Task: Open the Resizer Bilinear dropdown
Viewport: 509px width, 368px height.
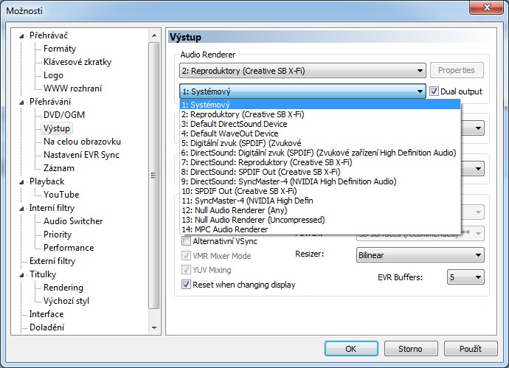Action: coord(419,254)
